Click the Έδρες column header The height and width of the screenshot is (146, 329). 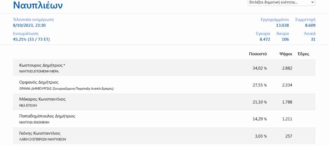[x=303, y=54]
